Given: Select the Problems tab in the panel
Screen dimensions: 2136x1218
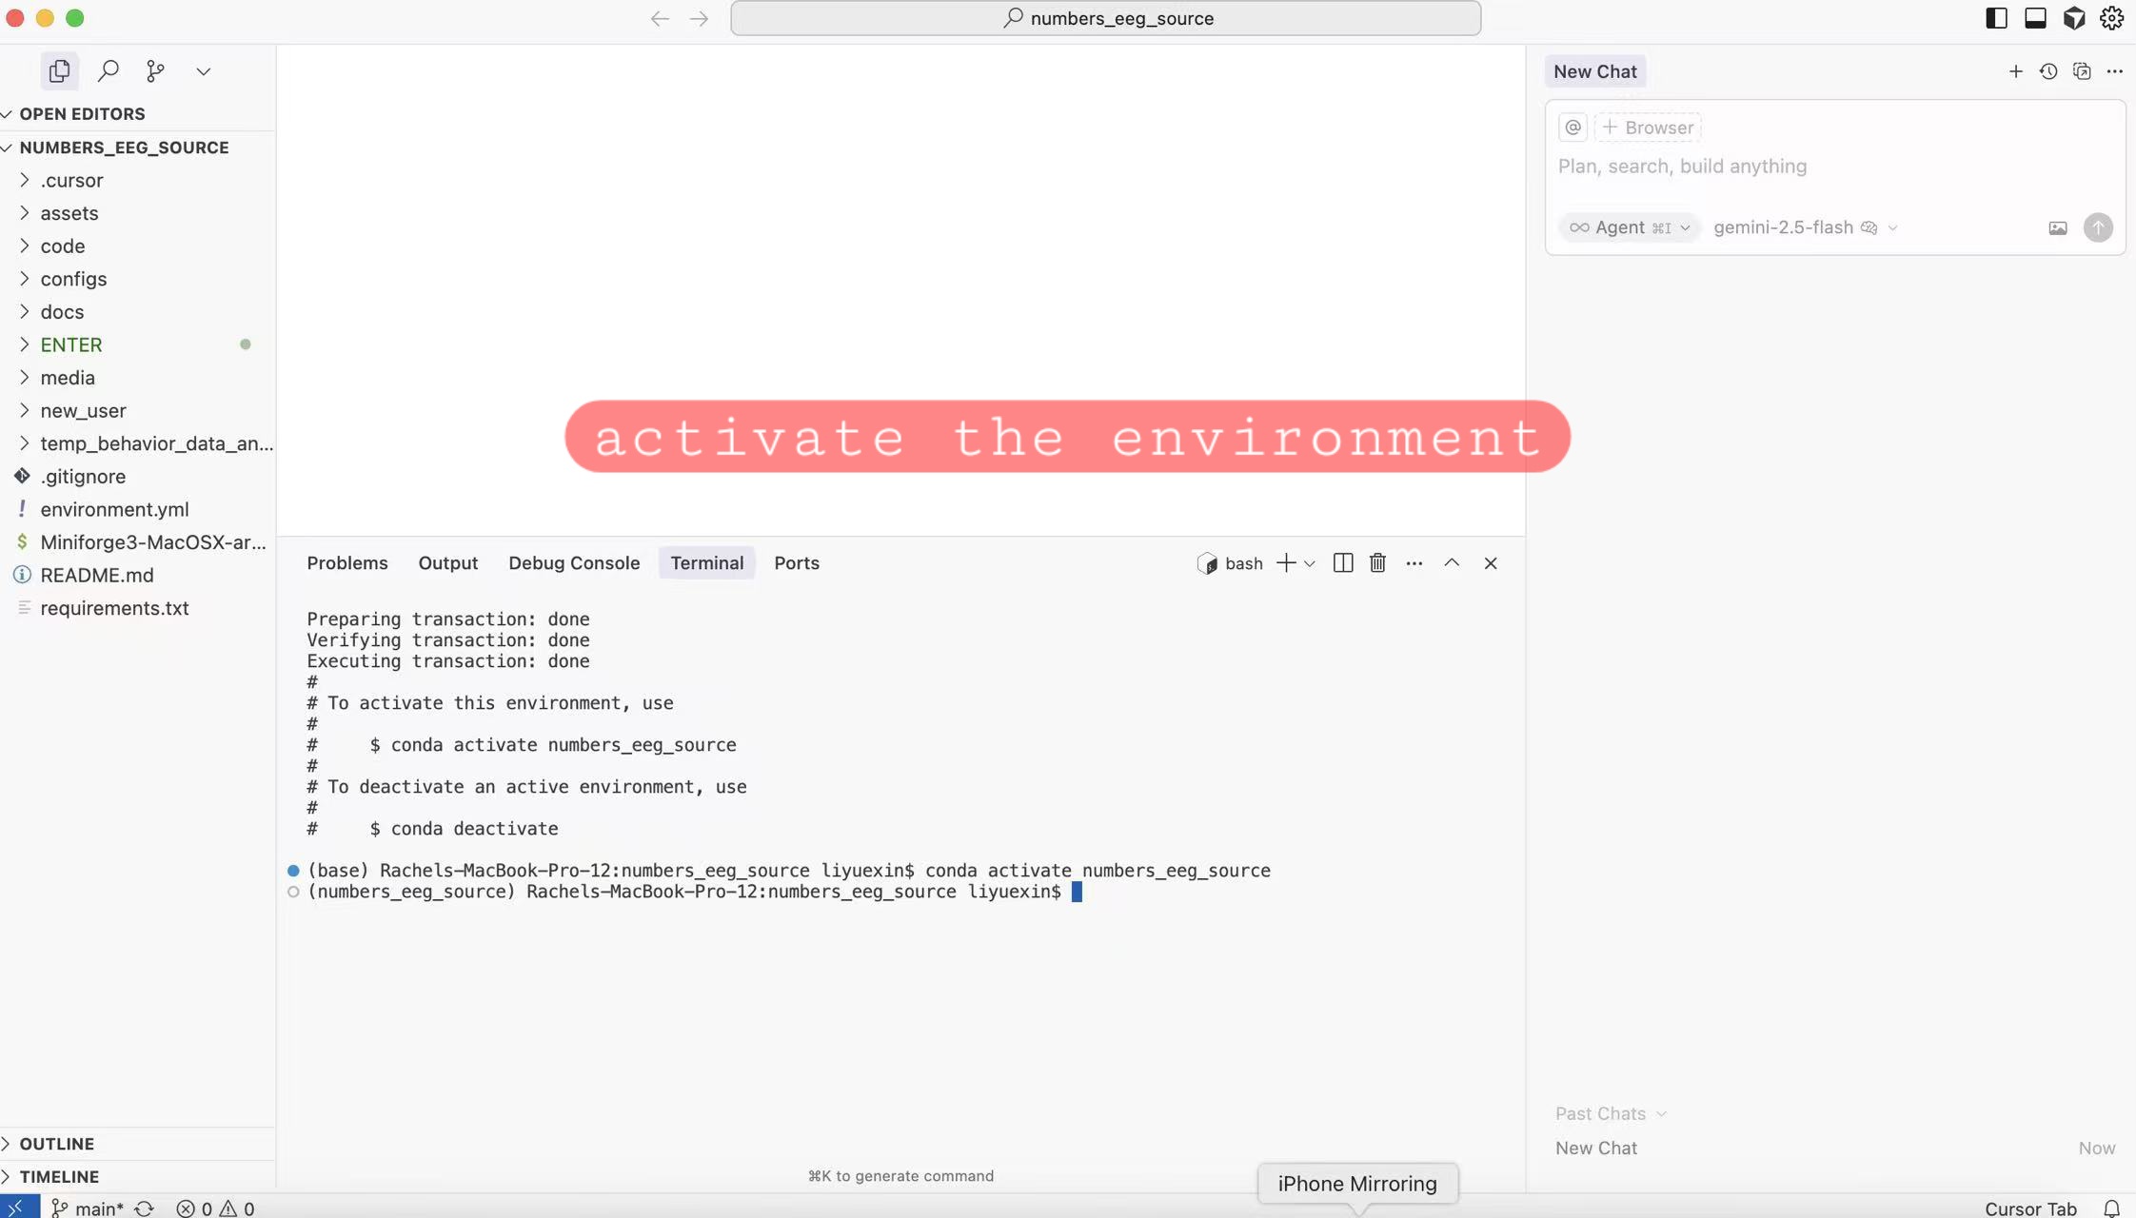Looking at the screenshot, I should (x=346, y=562).
